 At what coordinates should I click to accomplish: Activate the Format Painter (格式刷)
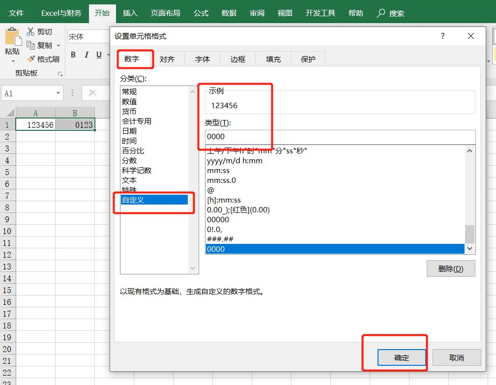click(31, 59)
